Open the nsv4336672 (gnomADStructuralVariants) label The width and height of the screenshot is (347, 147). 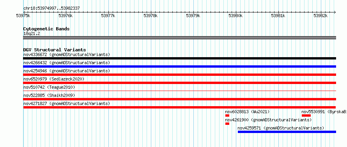tap(67, 54)
